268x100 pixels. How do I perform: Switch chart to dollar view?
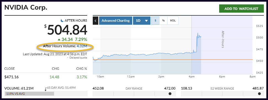(x=155, y=21)
